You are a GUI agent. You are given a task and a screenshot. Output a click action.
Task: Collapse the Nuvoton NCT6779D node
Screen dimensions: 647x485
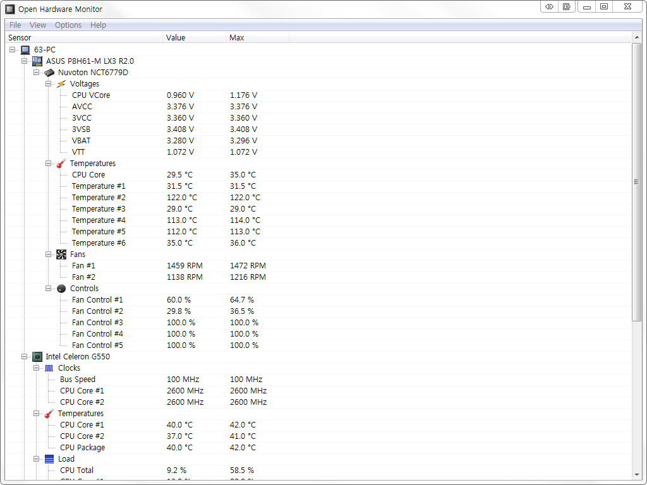pyautogui.click(x=36, y=73)
